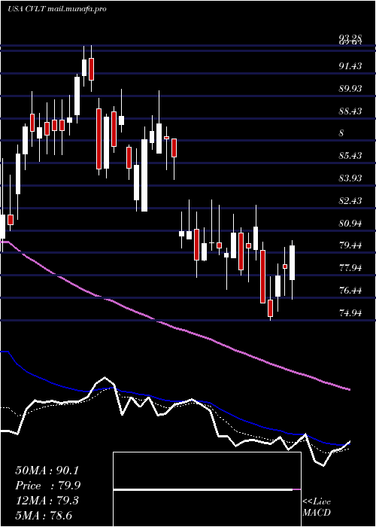Screen dimensions: 376x527
Task: Click the 76.44 price axis label
Action: point(350,291)
